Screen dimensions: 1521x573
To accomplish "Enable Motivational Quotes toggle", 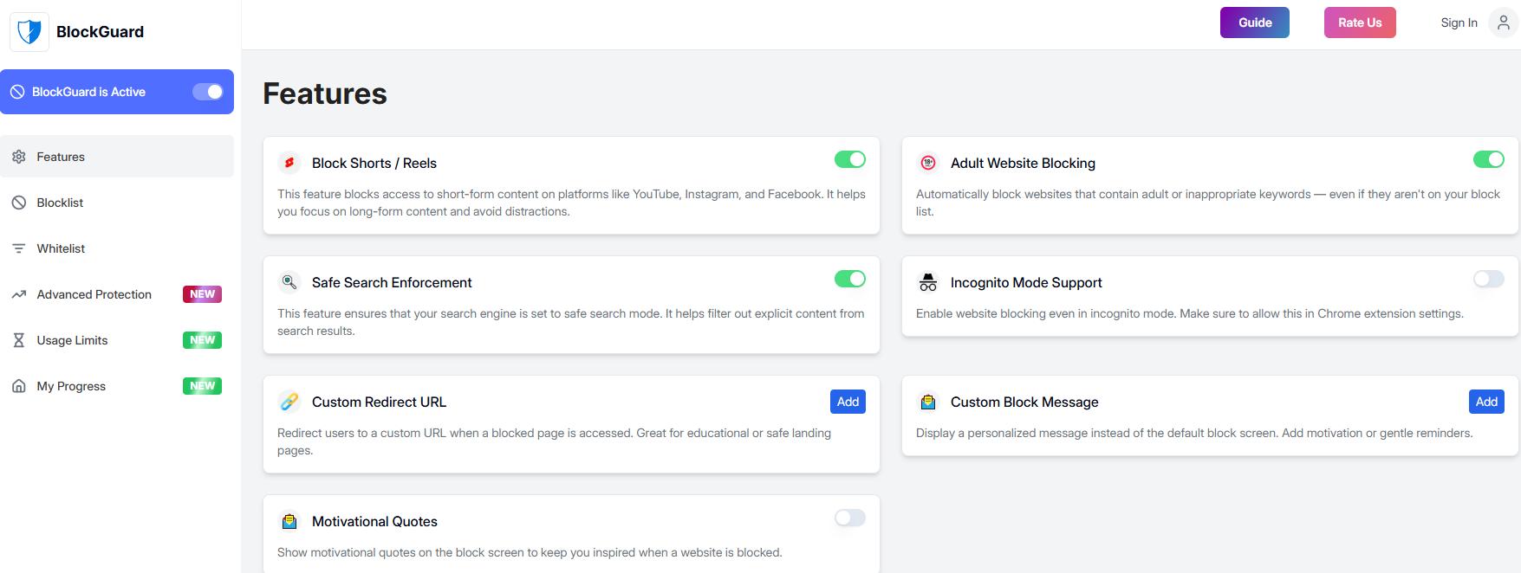I will coord(850,518).
